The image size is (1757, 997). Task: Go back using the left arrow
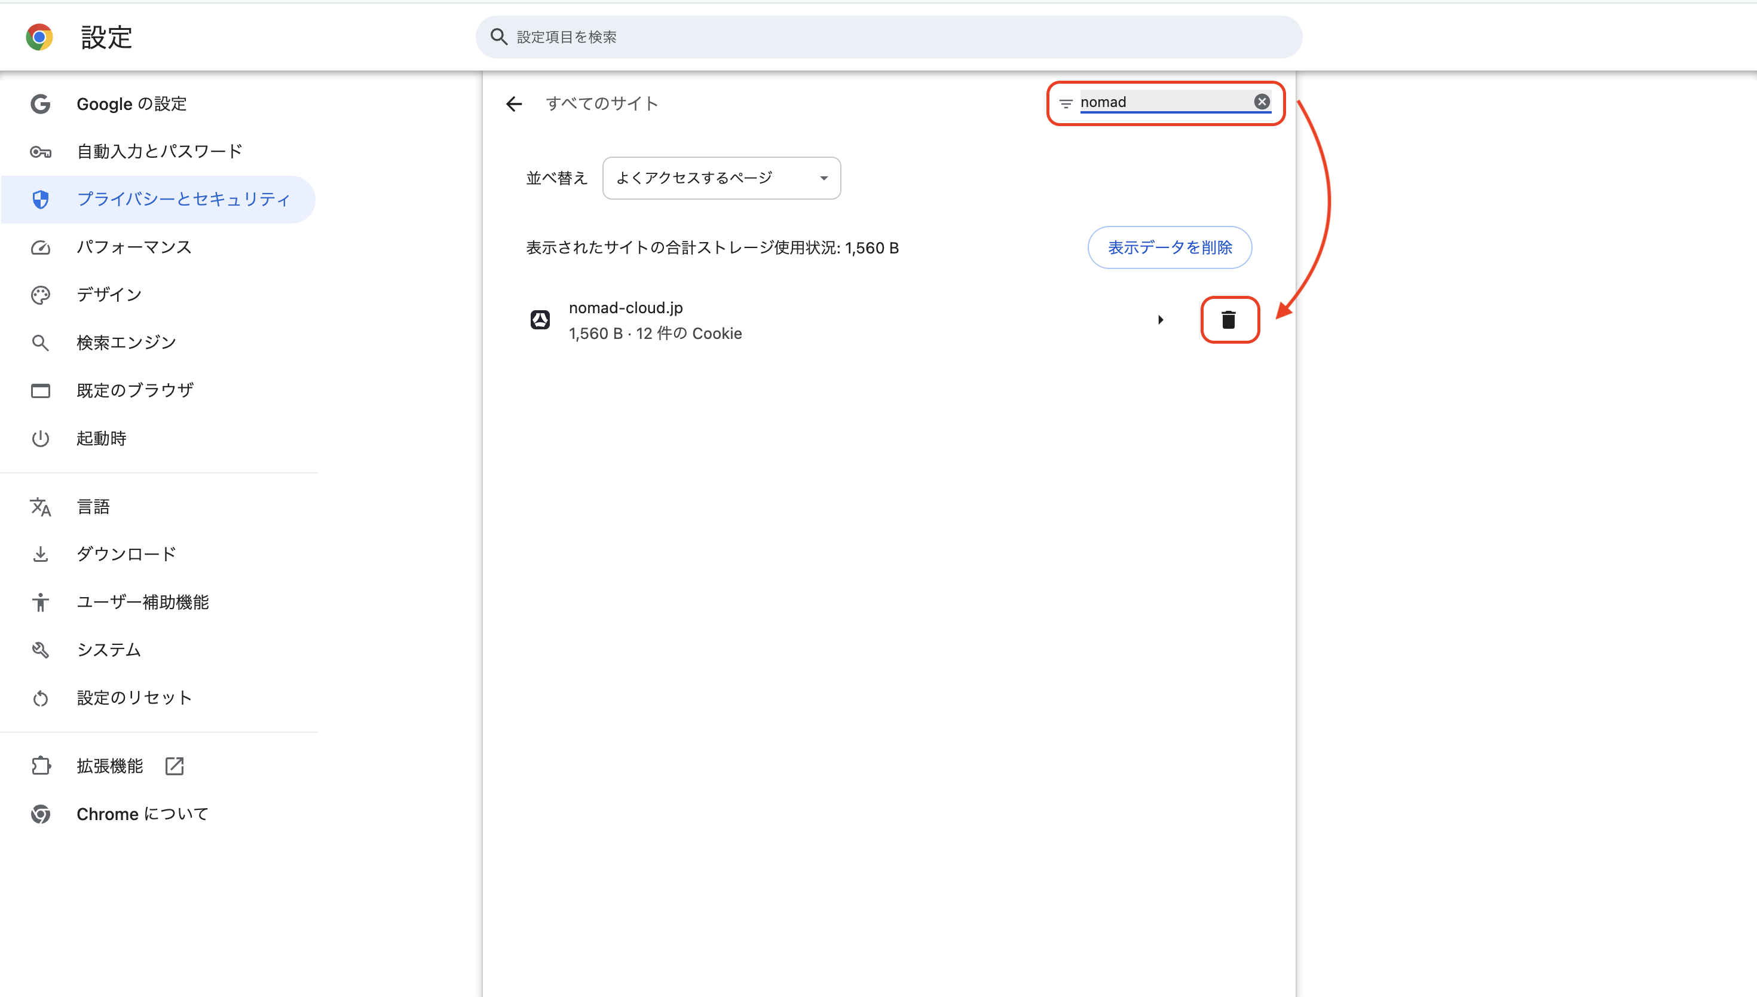(514, 103)
